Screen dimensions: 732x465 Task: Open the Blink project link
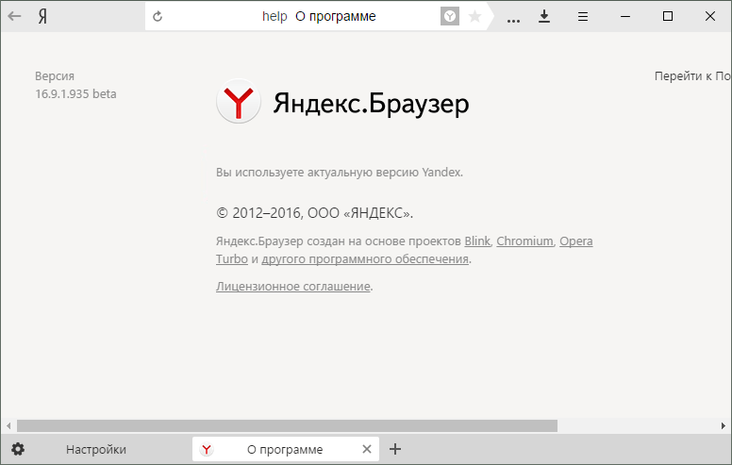tap(477, 241)
